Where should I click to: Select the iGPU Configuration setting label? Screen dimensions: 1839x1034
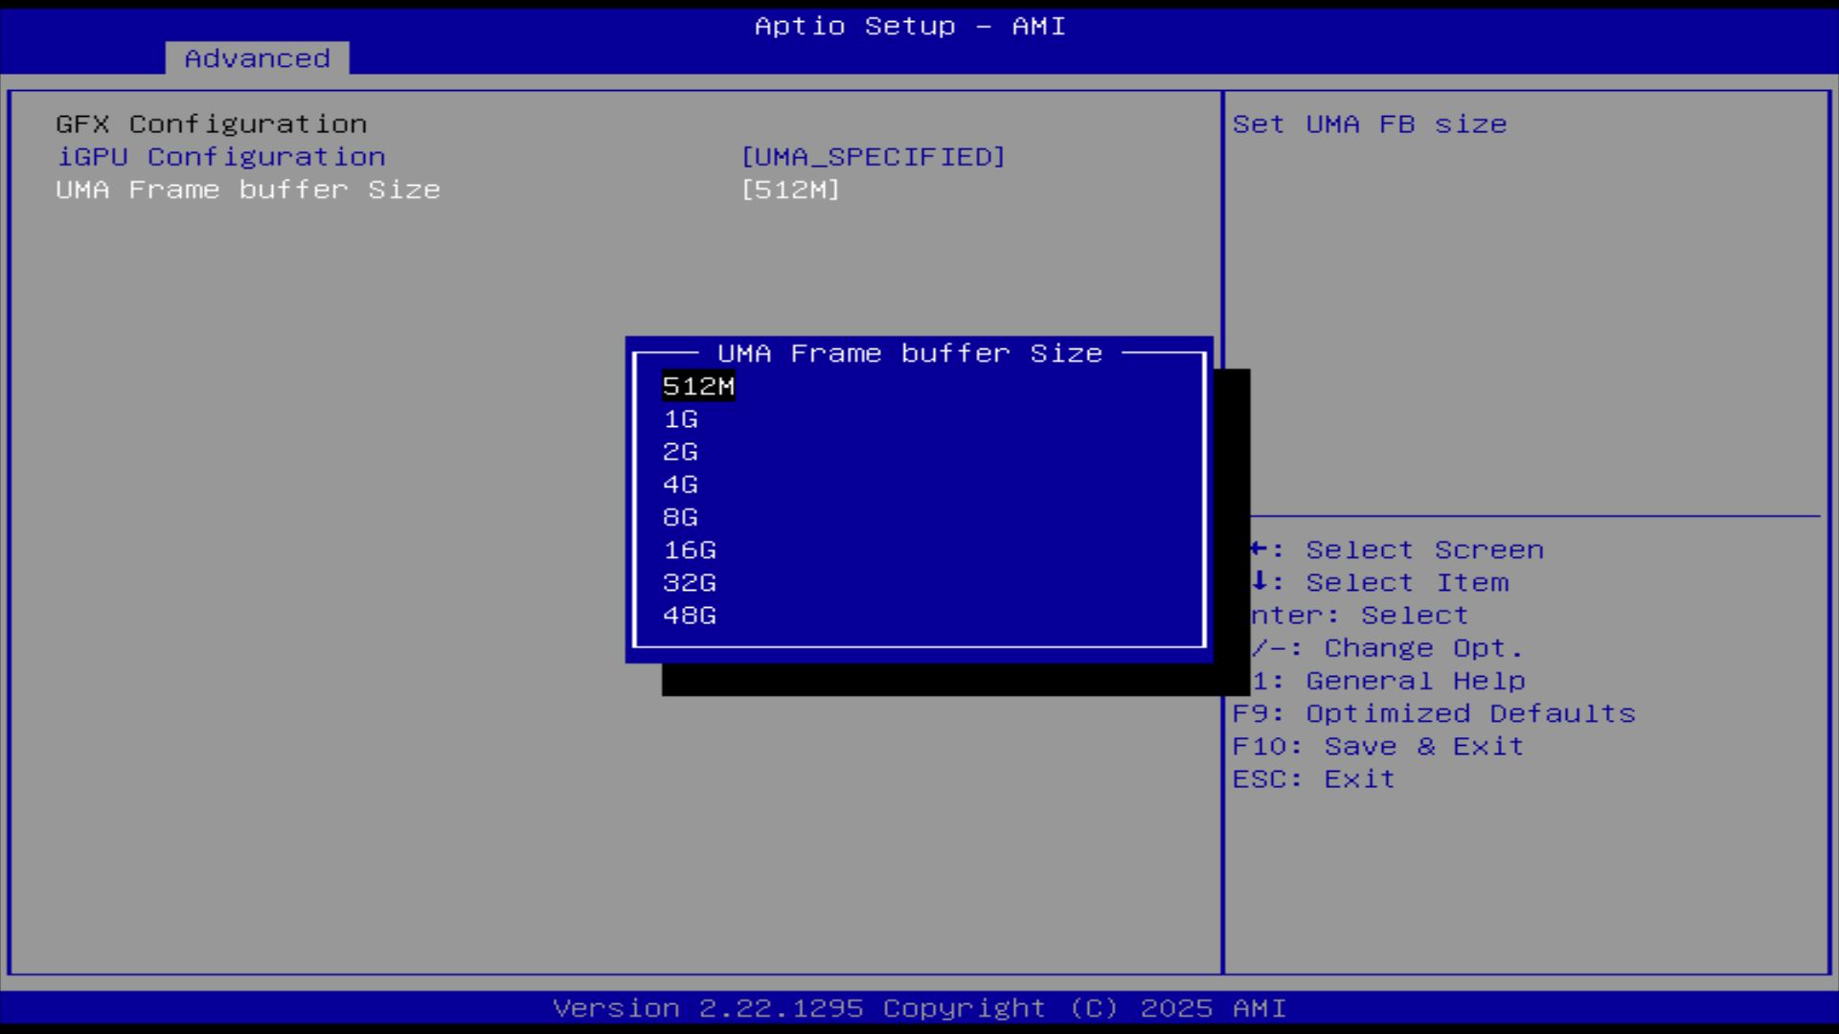tap(220, 157)
